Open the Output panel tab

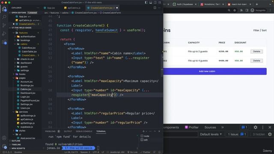(x=68, y=131)
